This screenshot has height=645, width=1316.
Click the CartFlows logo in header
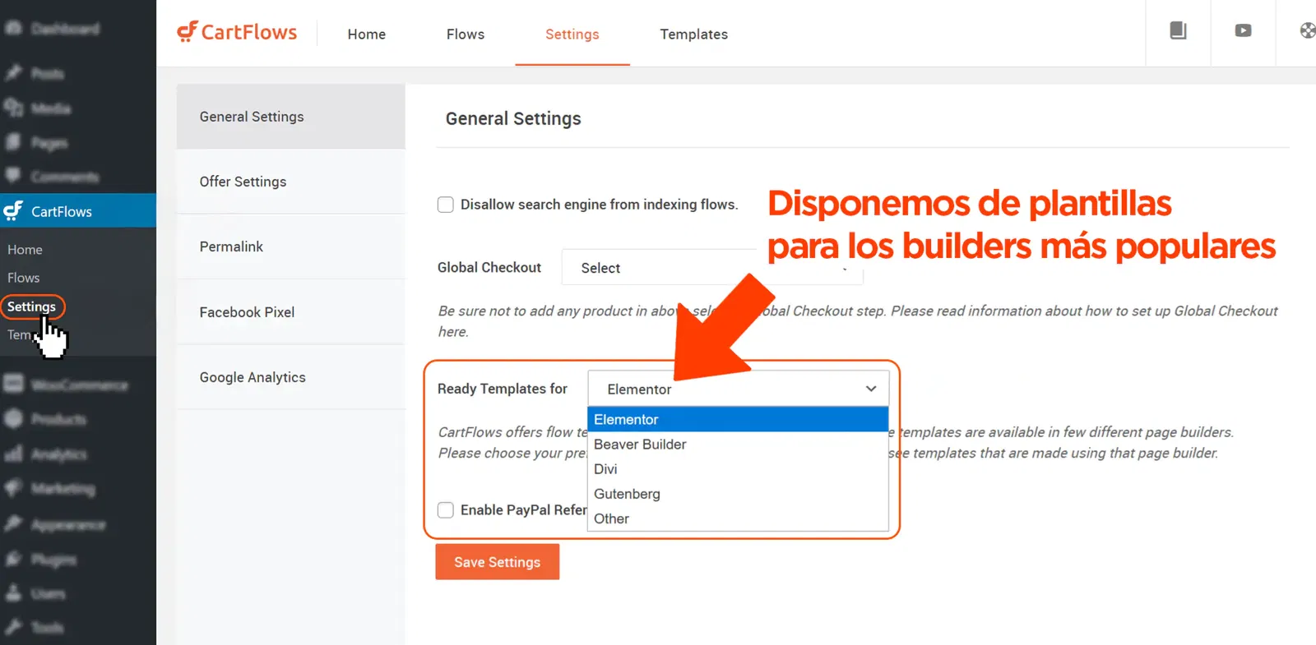point(237,33)
